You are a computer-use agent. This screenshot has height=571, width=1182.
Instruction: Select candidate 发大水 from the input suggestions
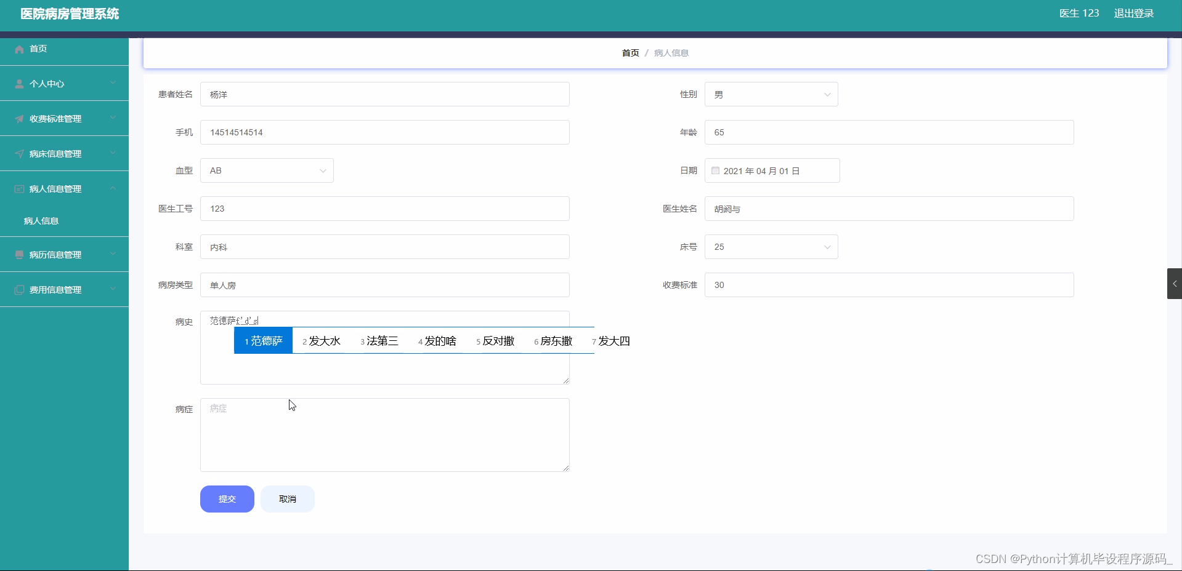tap(323, 341)
